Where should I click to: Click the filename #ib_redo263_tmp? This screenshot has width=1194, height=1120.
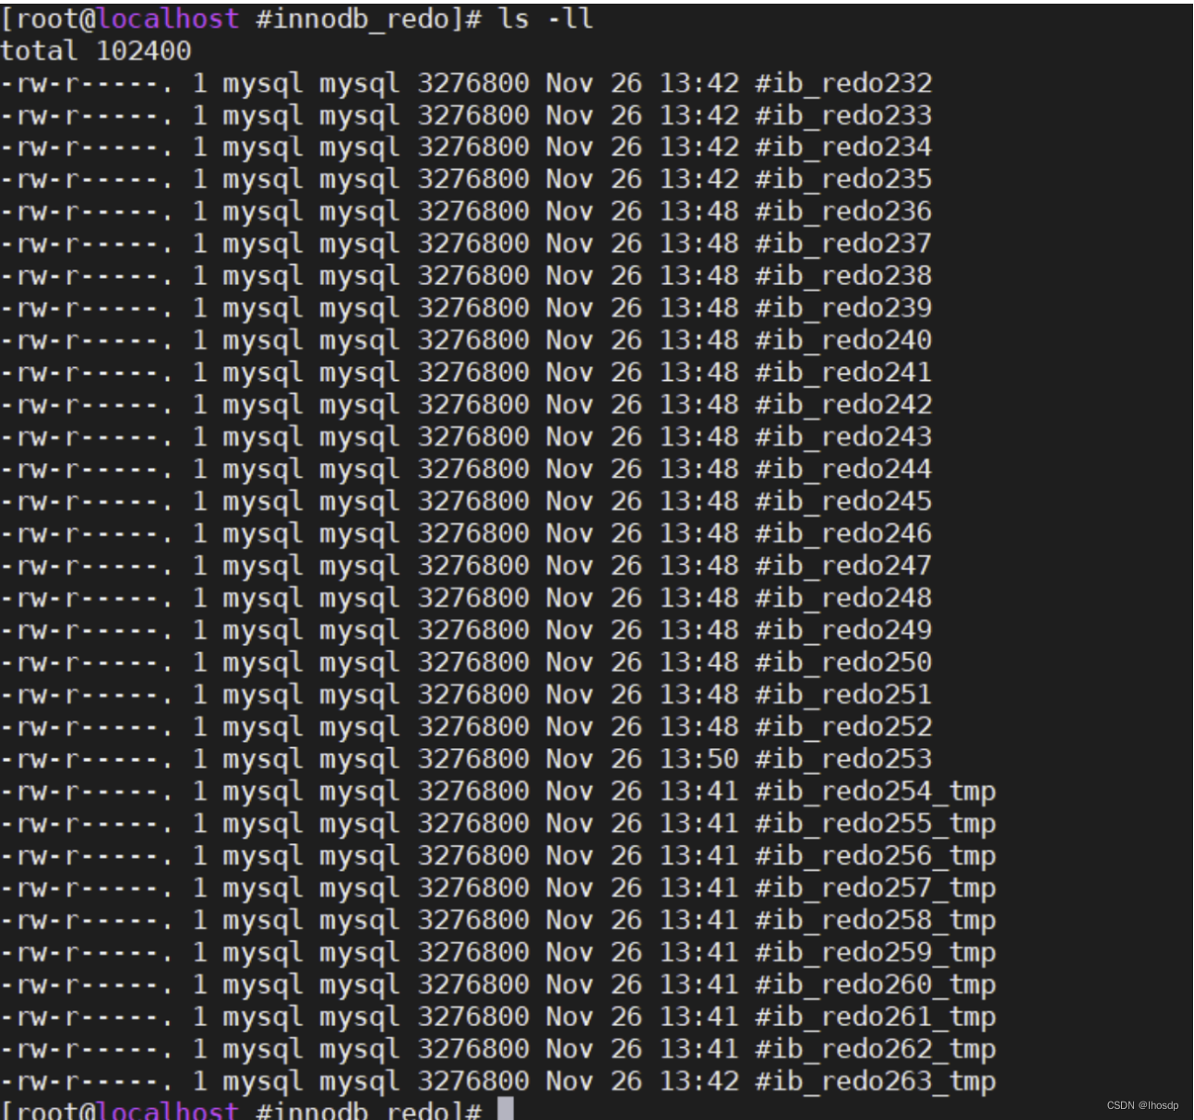[x=876, y=1082]
